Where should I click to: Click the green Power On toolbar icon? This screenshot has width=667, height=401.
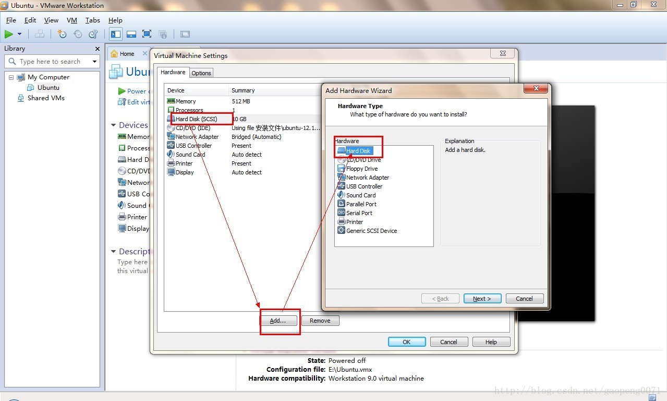[x=9, y=34]
